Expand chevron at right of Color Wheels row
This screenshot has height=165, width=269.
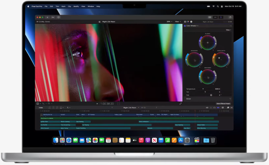click(x=231, y=26)
